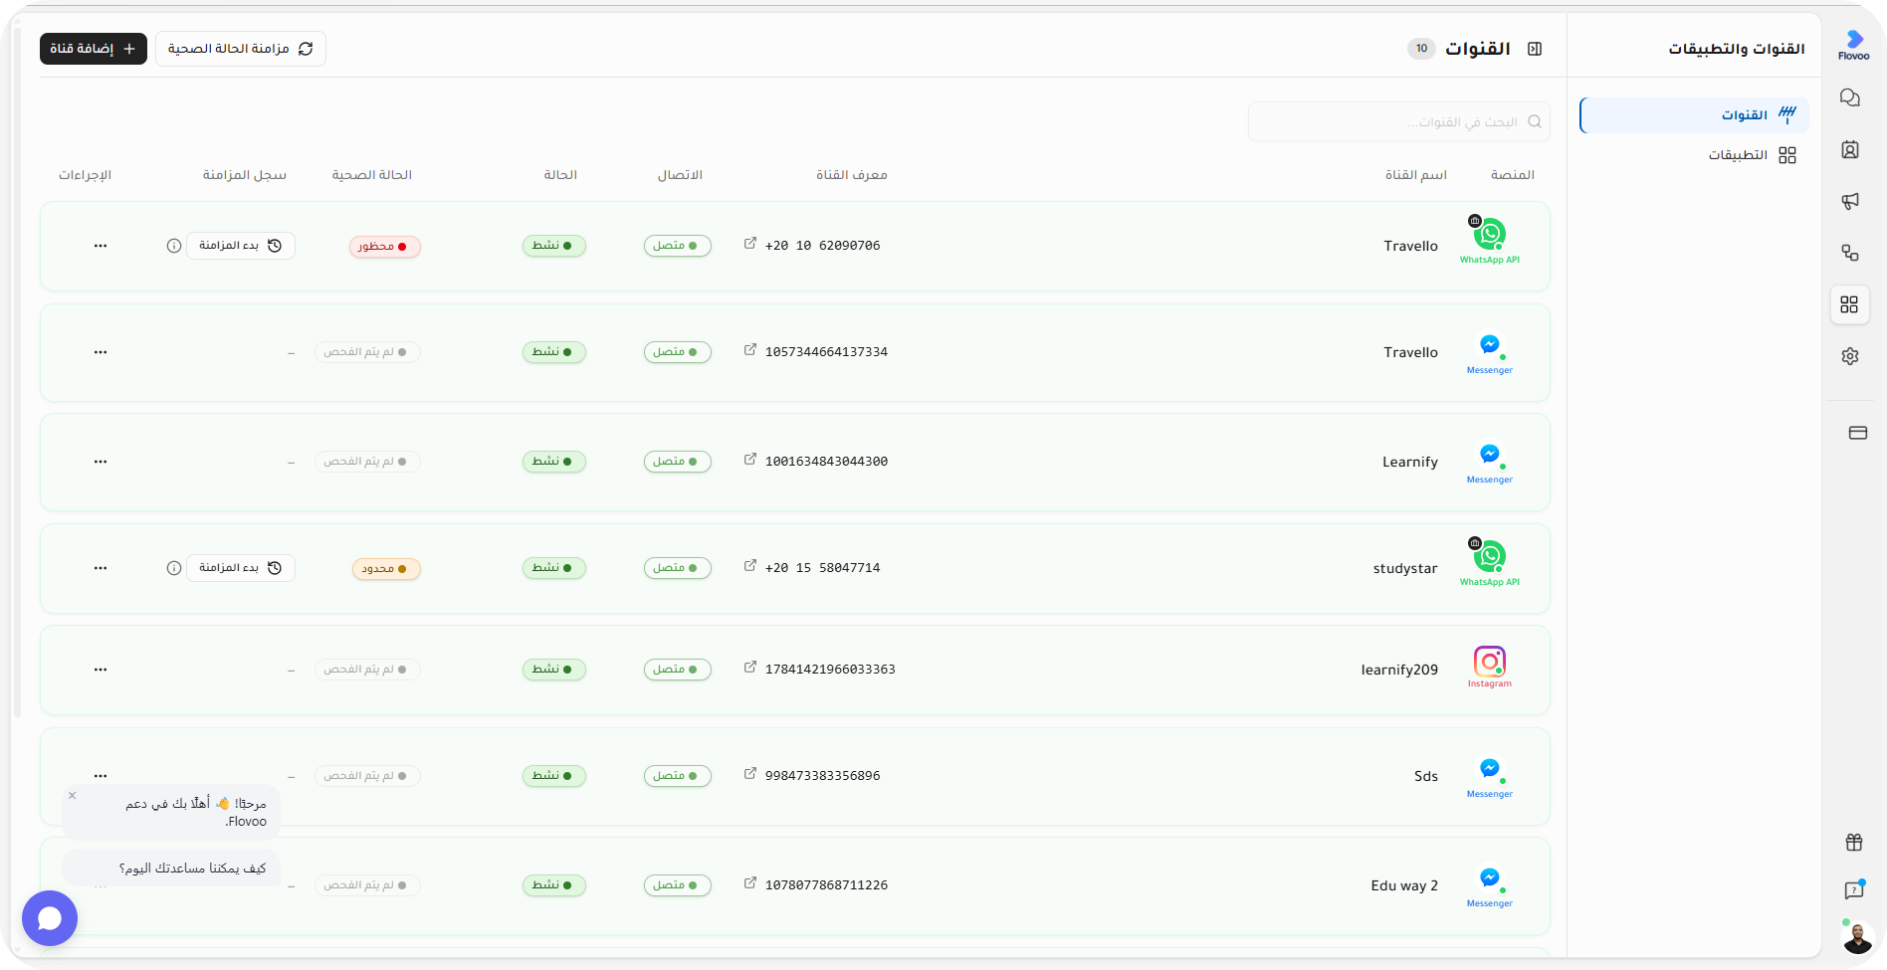Focus the channels search field

[x=1398, y=121]
